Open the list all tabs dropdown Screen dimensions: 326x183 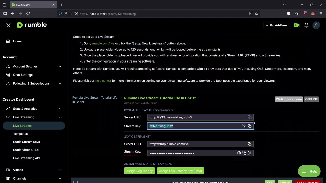[284, 5]
